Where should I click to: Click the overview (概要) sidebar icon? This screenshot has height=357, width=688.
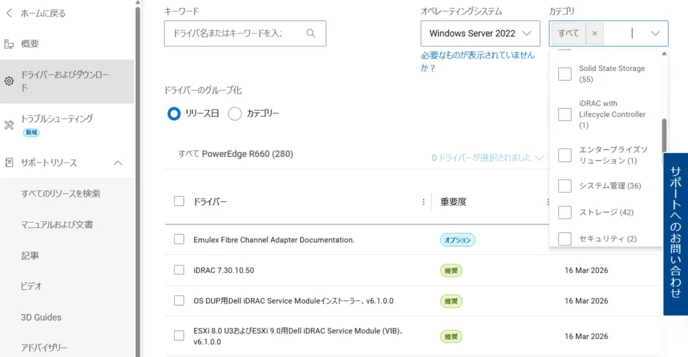[9, 44]
